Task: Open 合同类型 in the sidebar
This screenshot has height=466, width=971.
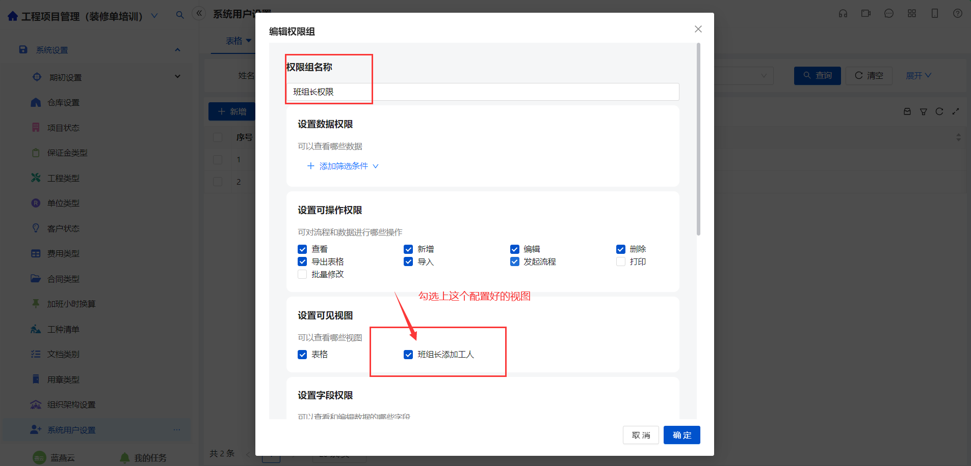Action: pos(63,279)
